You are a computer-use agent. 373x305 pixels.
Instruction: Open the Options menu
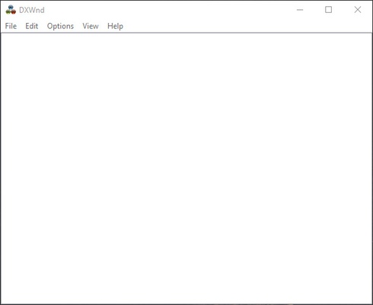60,26
